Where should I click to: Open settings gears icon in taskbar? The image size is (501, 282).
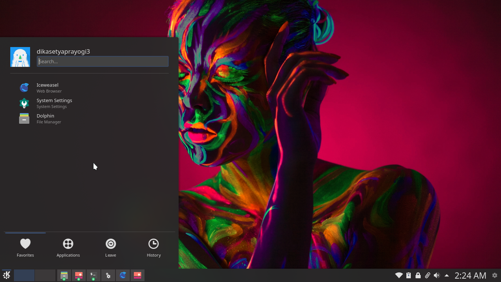point(108,275)
